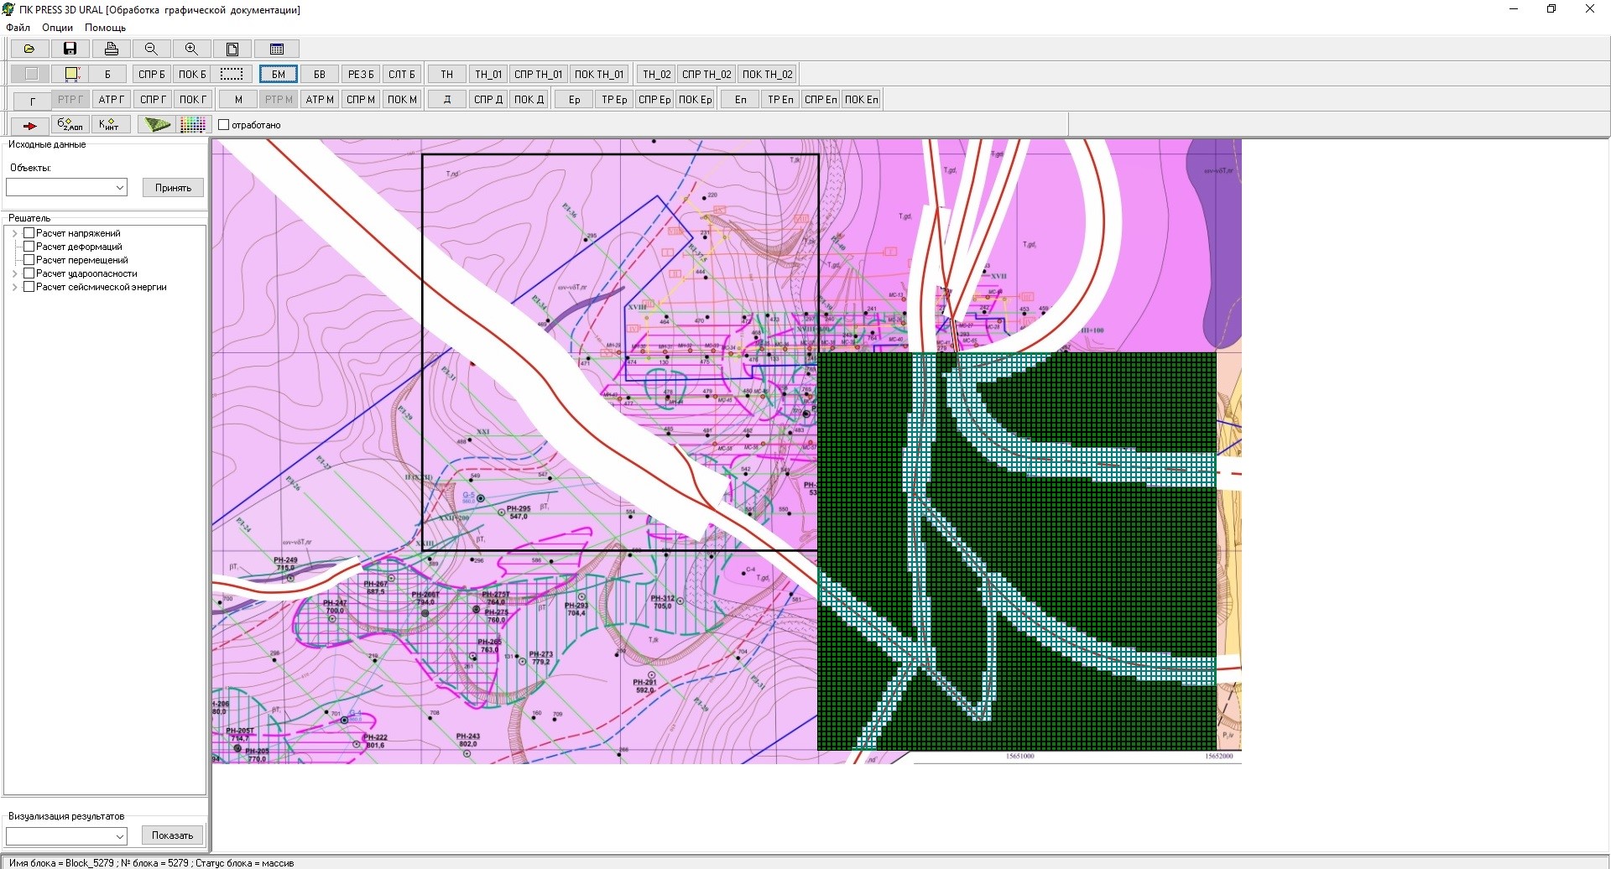
Task: Toggle the 'отработано' checkbox
Action: click(224, 125)
